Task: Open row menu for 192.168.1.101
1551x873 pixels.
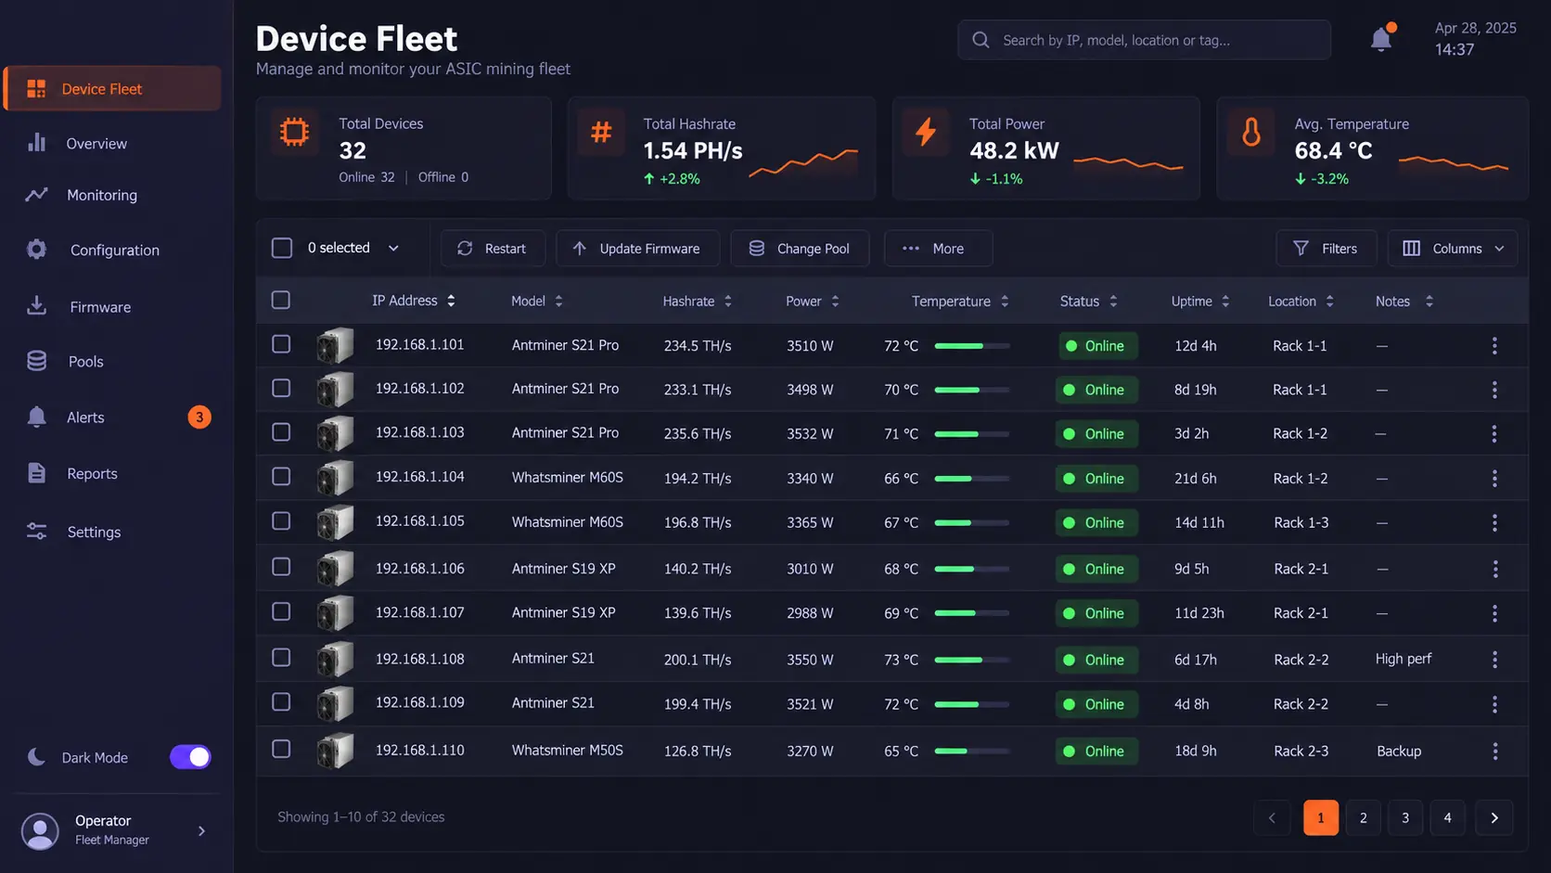Action: click(x=1493, y=345)
